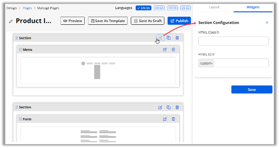Delete the Menu widget
Image resolution: width=279 pixels, height=148 pixels.
click(x=173, y=50)
